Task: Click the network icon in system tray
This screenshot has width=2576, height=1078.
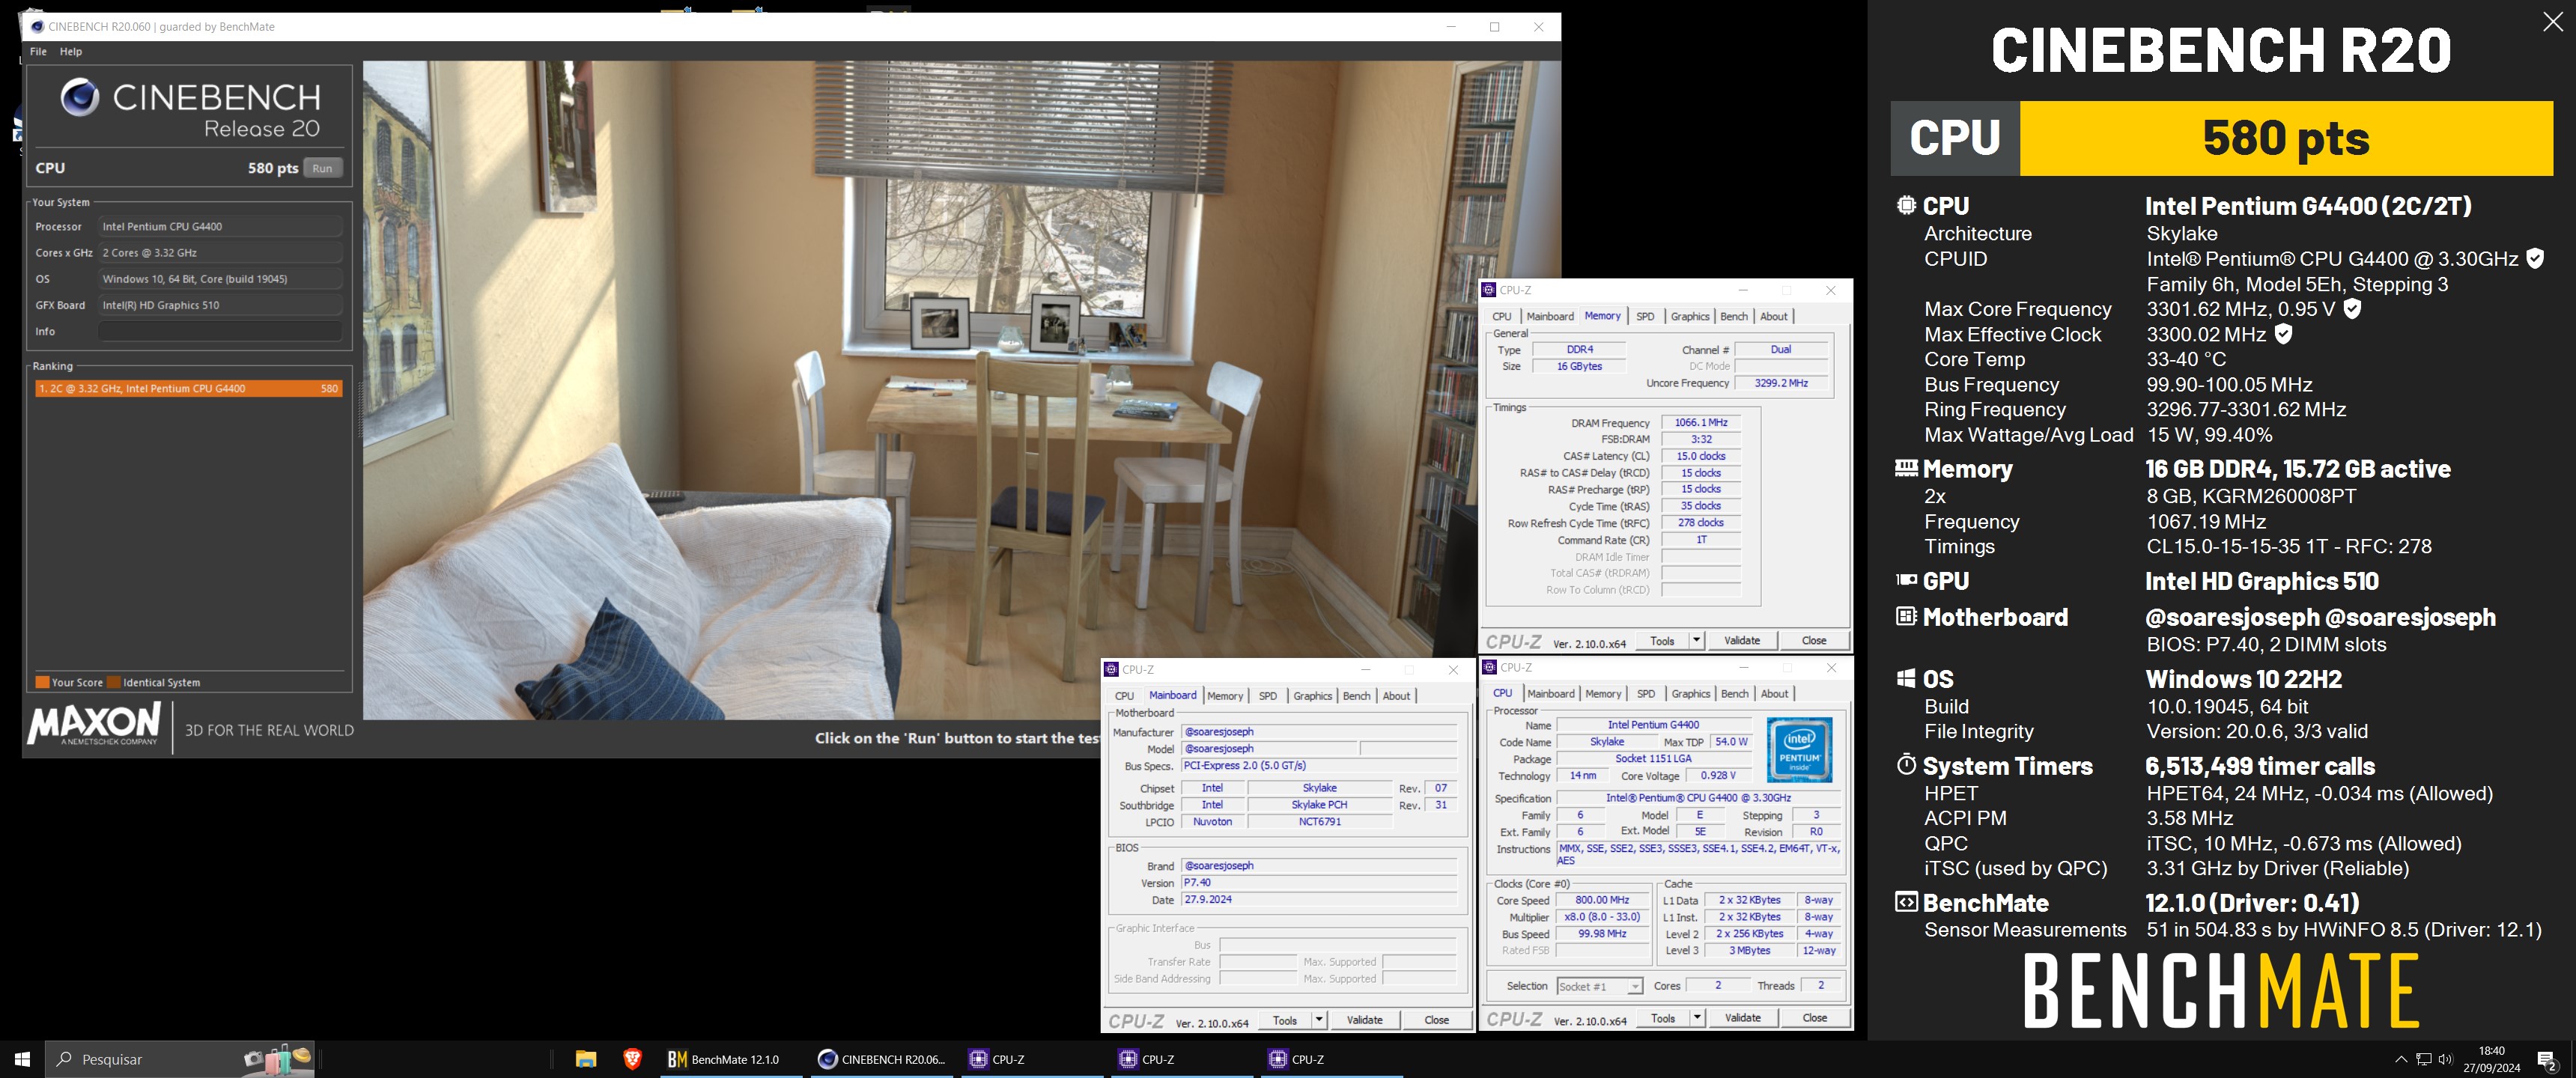Action: (2423, 1059)
